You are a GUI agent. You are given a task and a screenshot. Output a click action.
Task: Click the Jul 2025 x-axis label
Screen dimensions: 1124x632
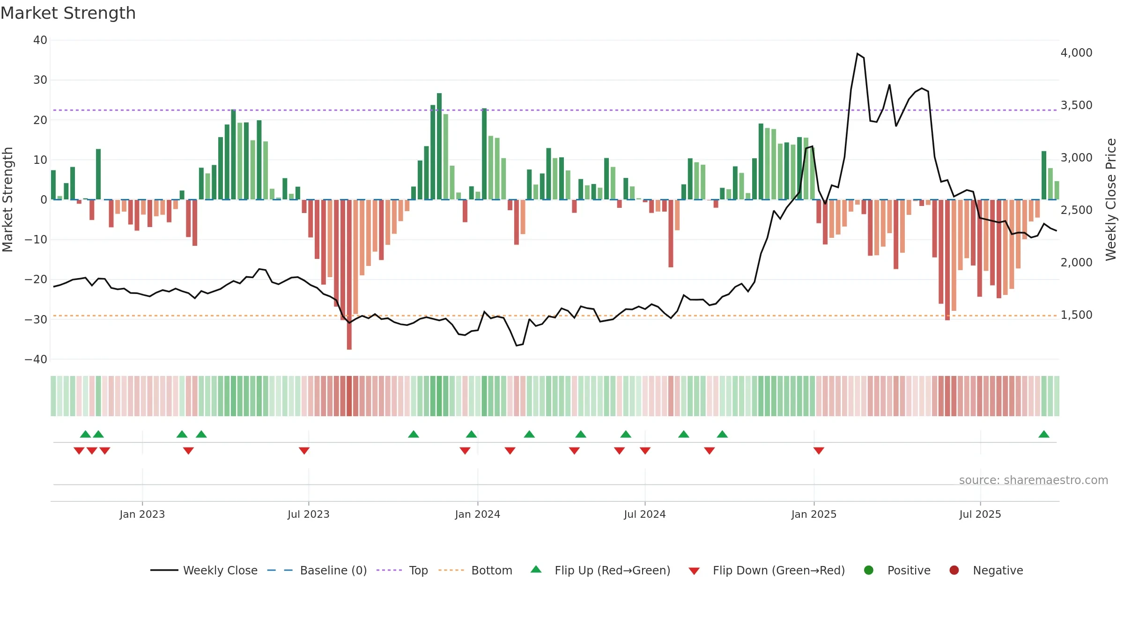[980, 514]
